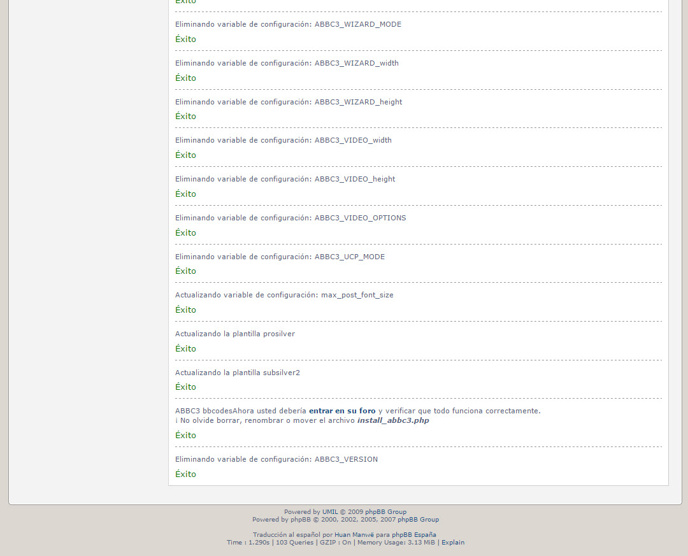Click the Explain link in footer
Viewport: 688px width, 556px height.
[453, 543]
